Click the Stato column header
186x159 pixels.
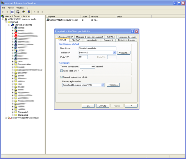pos(134,17)
